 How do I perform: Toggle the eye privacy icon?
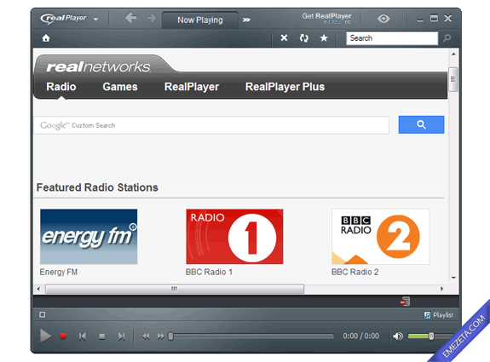click(383, 19)
